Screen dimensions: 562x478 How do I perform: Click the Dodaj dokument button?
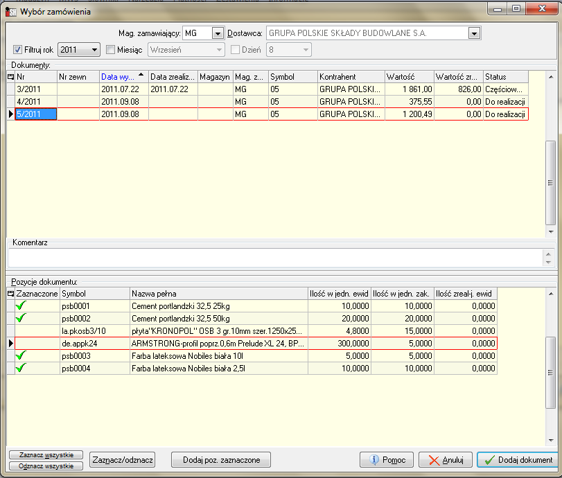[518, 460]
